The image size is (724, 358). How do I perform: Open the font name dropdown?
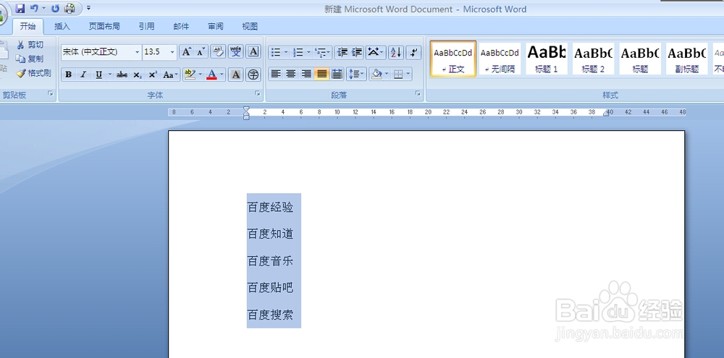click(137, 52)
